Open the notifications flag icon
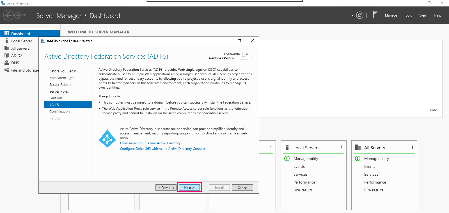Image resolution: width=449 pixels, height=213 pixels. pyautogui.click(x=375, y=15)
